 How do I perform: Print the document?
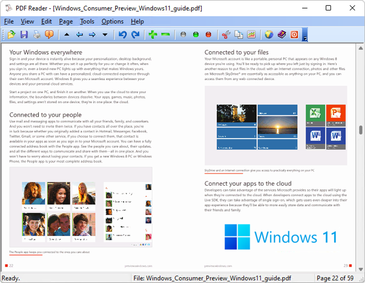click(36, 34)
